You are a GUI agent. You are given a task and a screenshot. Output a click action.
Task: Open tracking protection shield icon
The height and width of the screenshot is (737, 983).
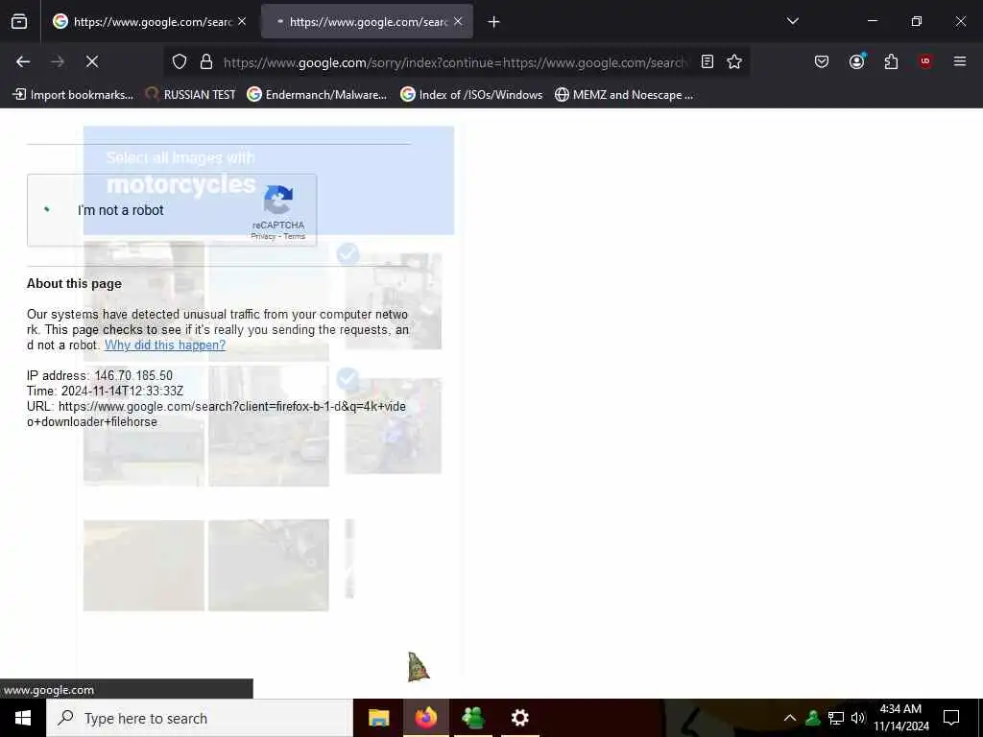(180, 61)
